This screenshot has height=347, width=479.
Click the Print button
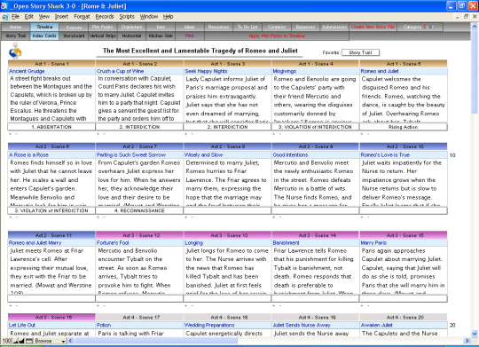point(190,35)
